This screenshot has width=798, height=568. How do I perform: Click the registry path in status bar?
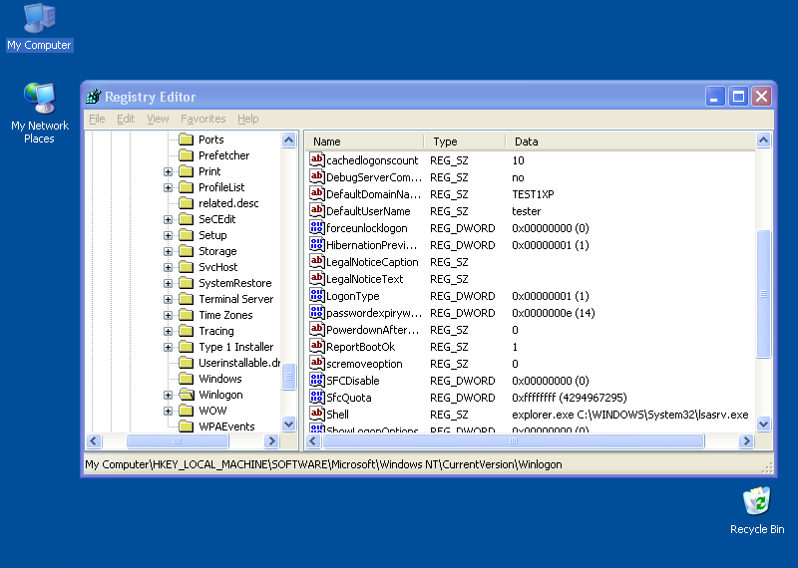tap(323, 464)
